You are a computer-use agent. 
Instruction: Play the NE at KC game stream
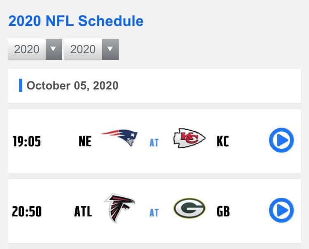[x=281, y=140]
